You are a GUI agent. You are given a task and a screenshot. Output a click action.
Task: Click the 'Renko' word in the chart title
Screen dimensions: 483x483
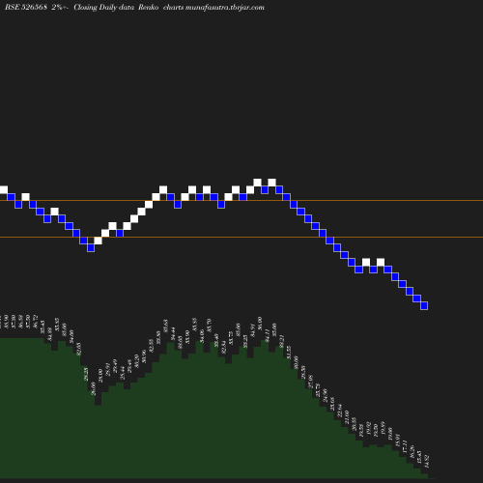(148, 8)
